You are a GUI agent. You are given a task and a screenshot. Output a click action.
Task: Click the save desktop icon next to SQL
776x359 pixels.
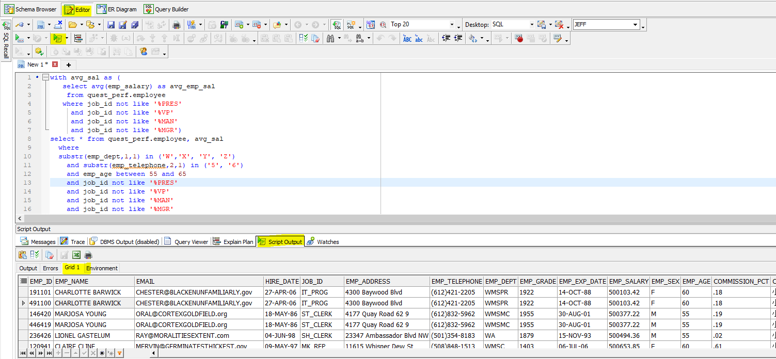pos(541,25)
